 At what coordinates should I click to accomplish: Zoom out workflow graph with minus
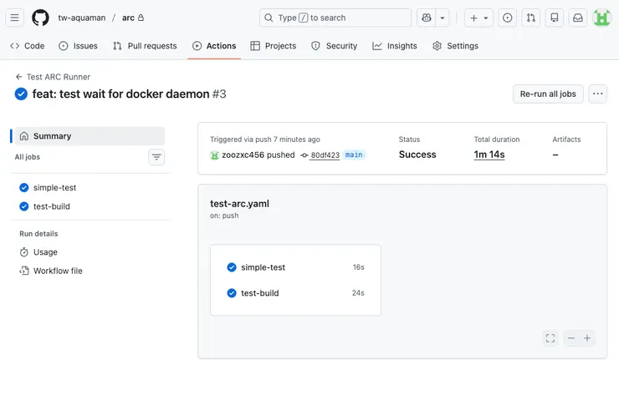click(570, 338)
